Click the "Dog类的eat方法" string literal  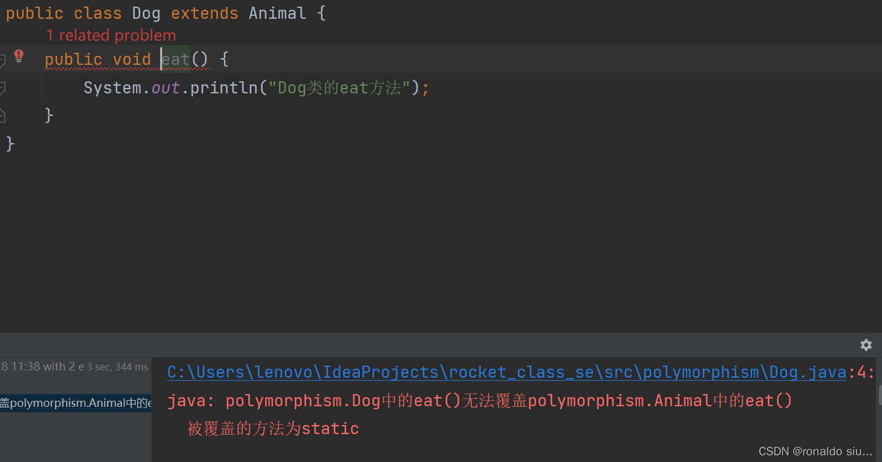coord(339,88)
